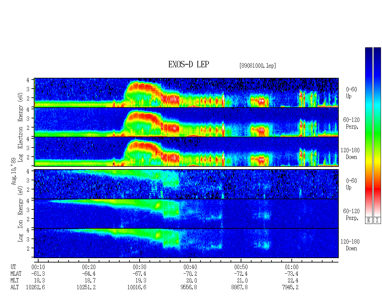The height and width of the screenshot is (296, 382).
Task: Click the ALT value 10016.6
Action: coord(137,288)
